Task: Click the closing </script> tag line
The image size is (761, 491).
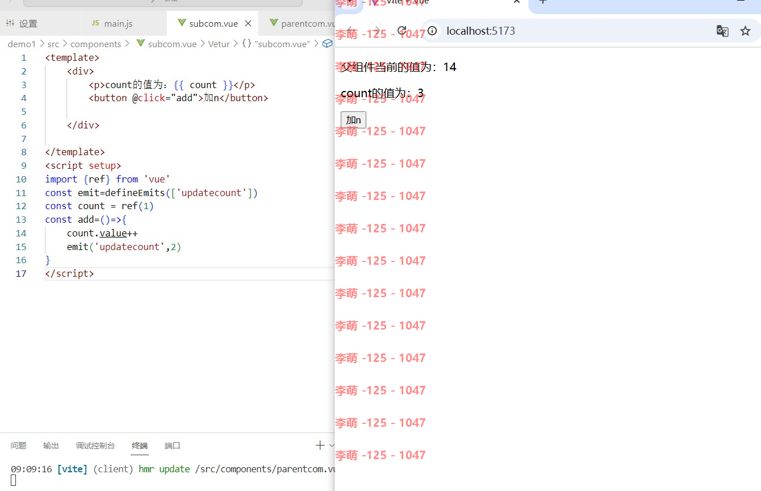Action: (x=69, y=273)
